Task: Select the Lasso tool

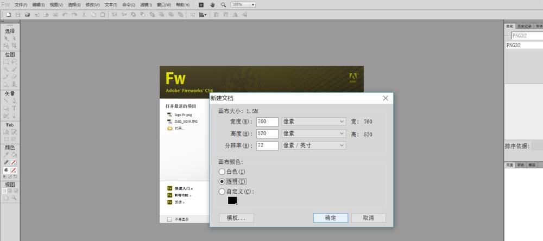Action: coord(14,62)
